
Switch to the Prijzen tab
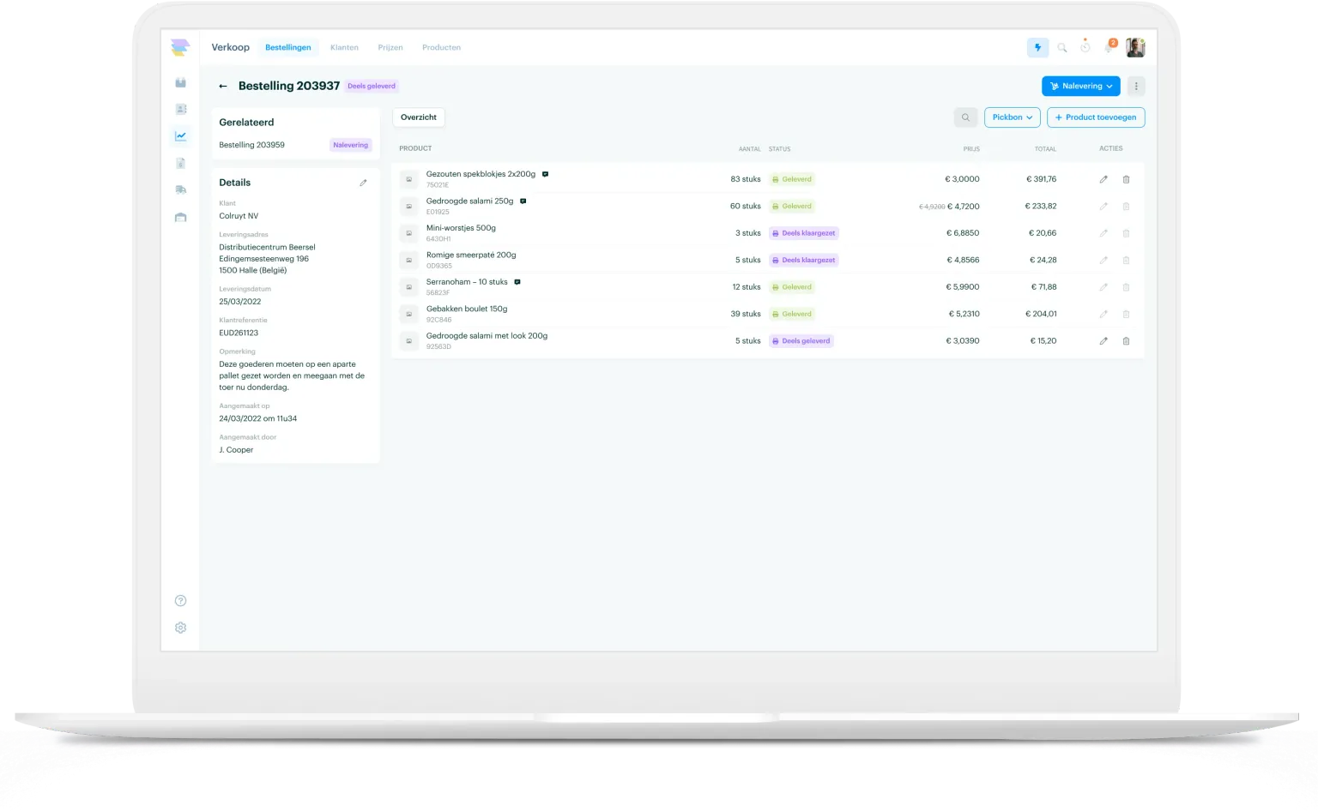[x=390, y=48]
